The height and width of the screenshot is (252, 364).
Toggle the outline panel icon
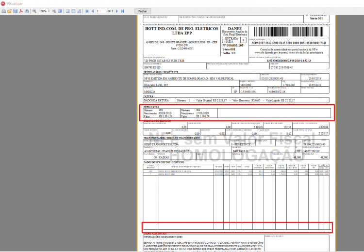coord(67,11)
